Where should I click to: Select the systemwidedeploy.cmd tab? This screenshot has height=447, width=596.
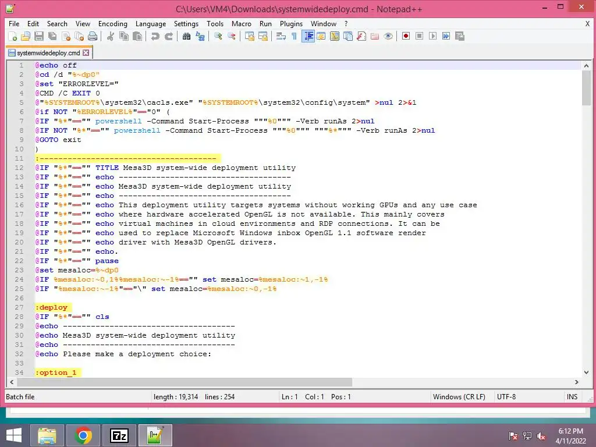pos(48,53)
